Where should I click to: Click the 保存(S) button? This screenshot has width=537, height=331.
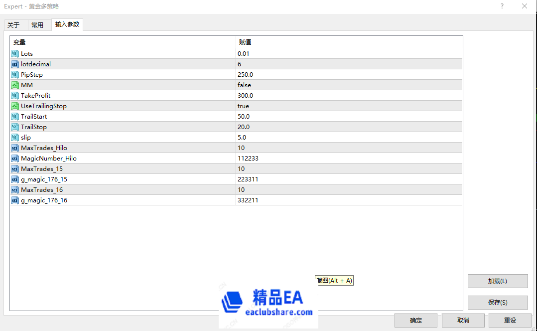[x=498, y=303]
